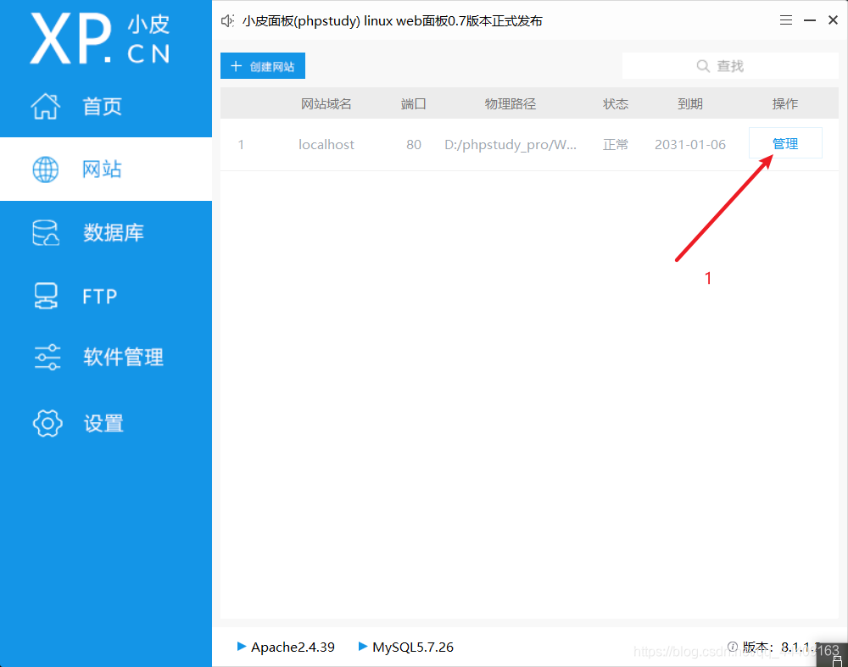The width and height of the screenshot is (848, 667).
Task: Click port value 80
Action: (414, 144)
